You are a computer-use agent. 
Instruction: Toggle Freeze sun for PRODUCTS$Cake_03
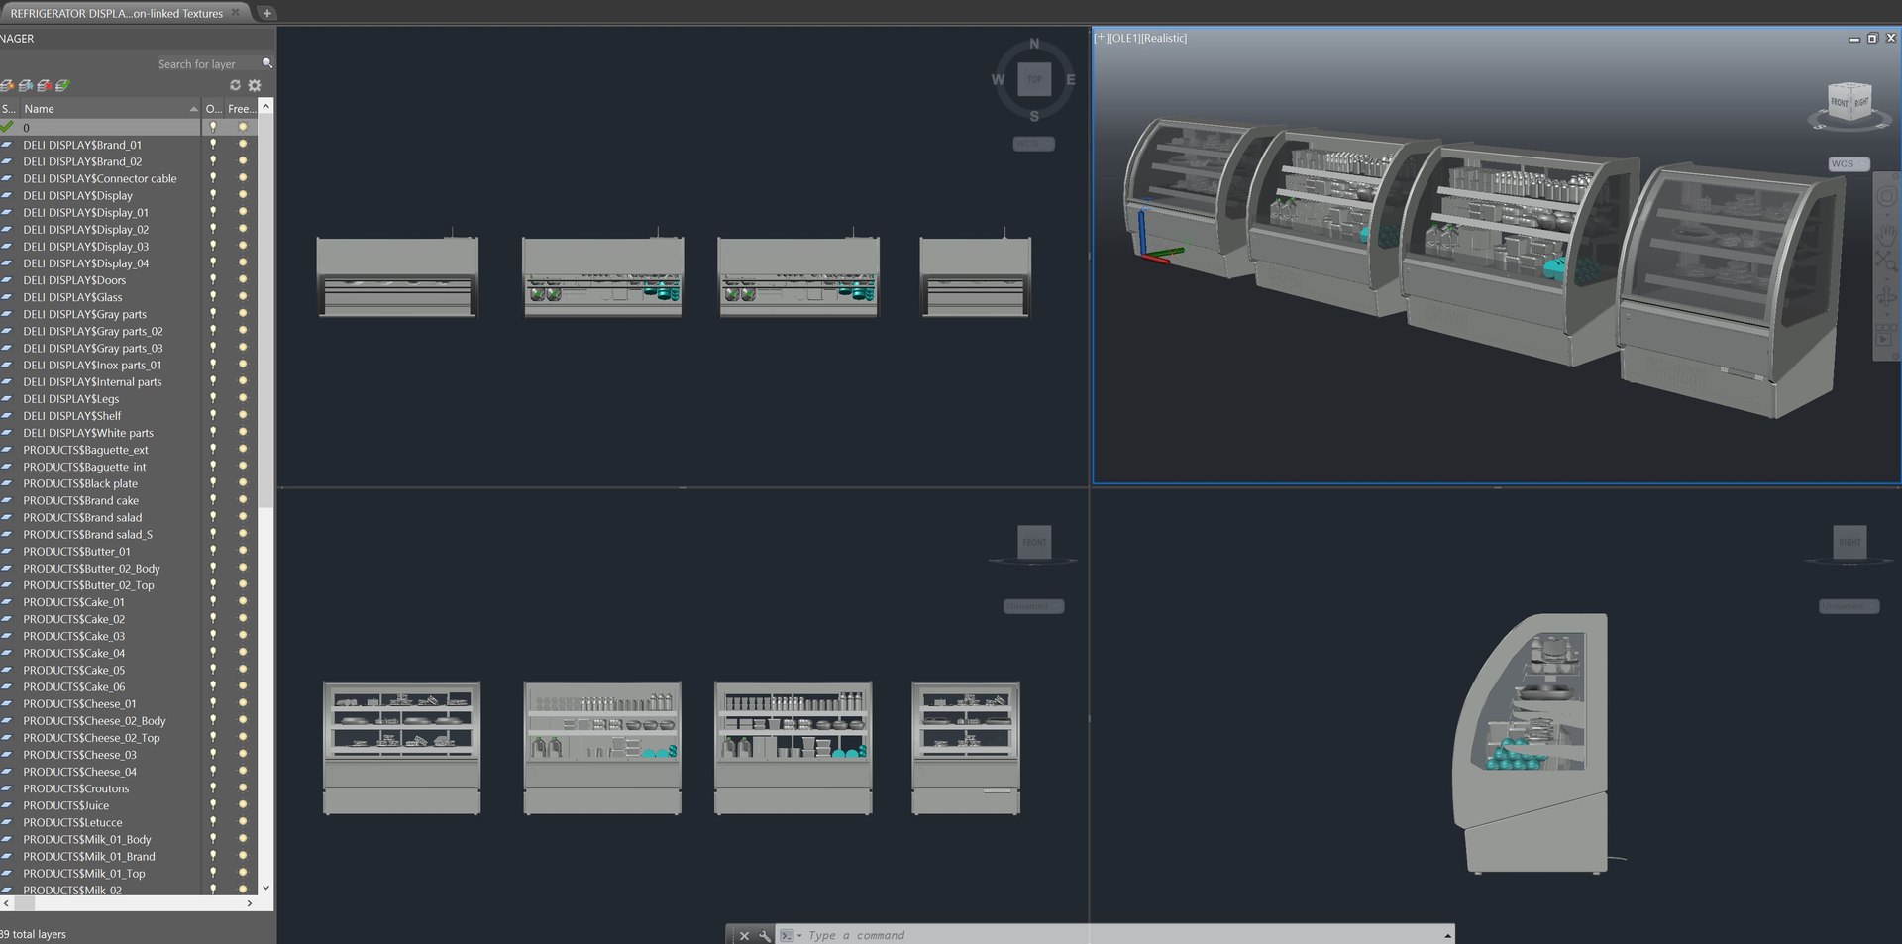click(243, 636)
